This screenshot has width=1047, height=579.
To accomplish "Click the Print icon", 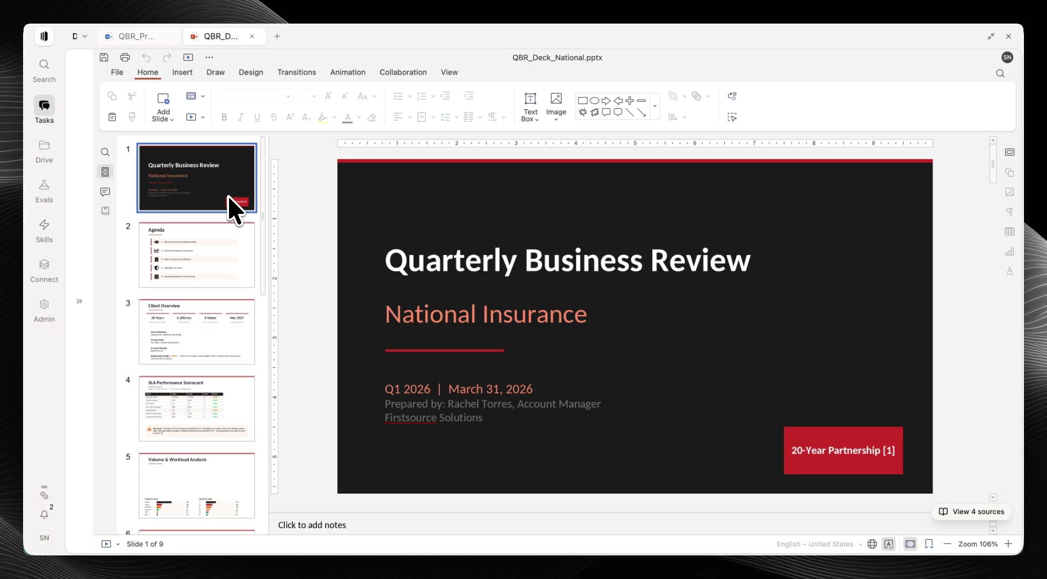I will click(125, 57).
